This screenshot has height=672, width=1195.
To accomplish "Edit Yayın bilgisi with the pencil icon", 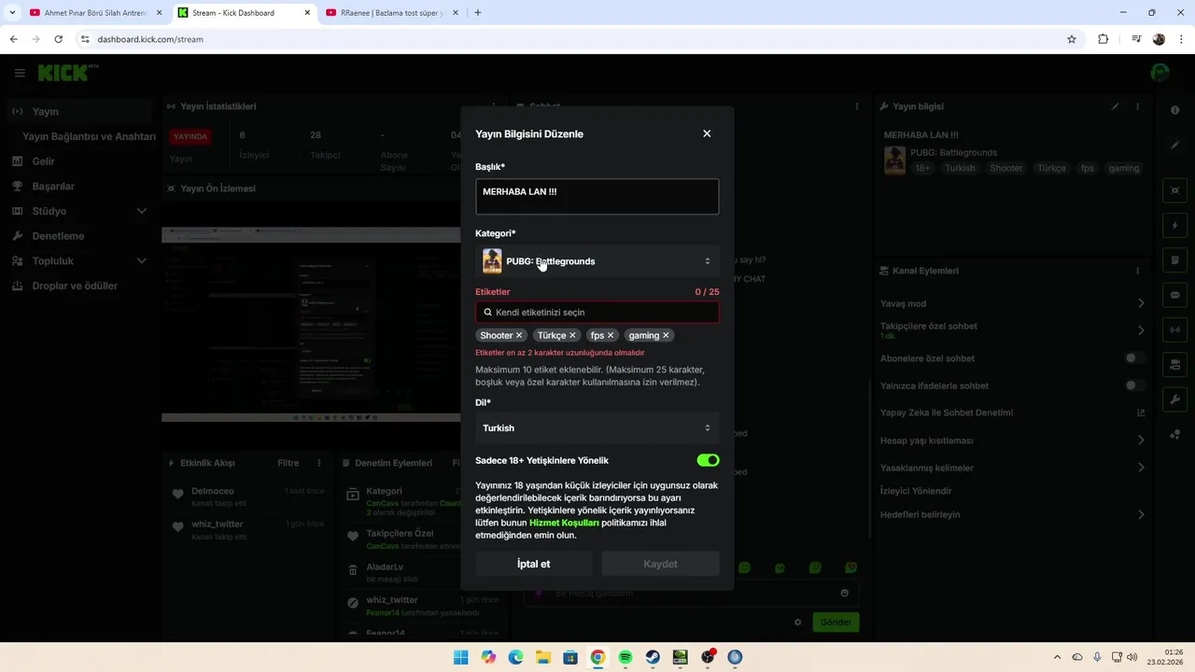I will click(x=1115, y=106).
